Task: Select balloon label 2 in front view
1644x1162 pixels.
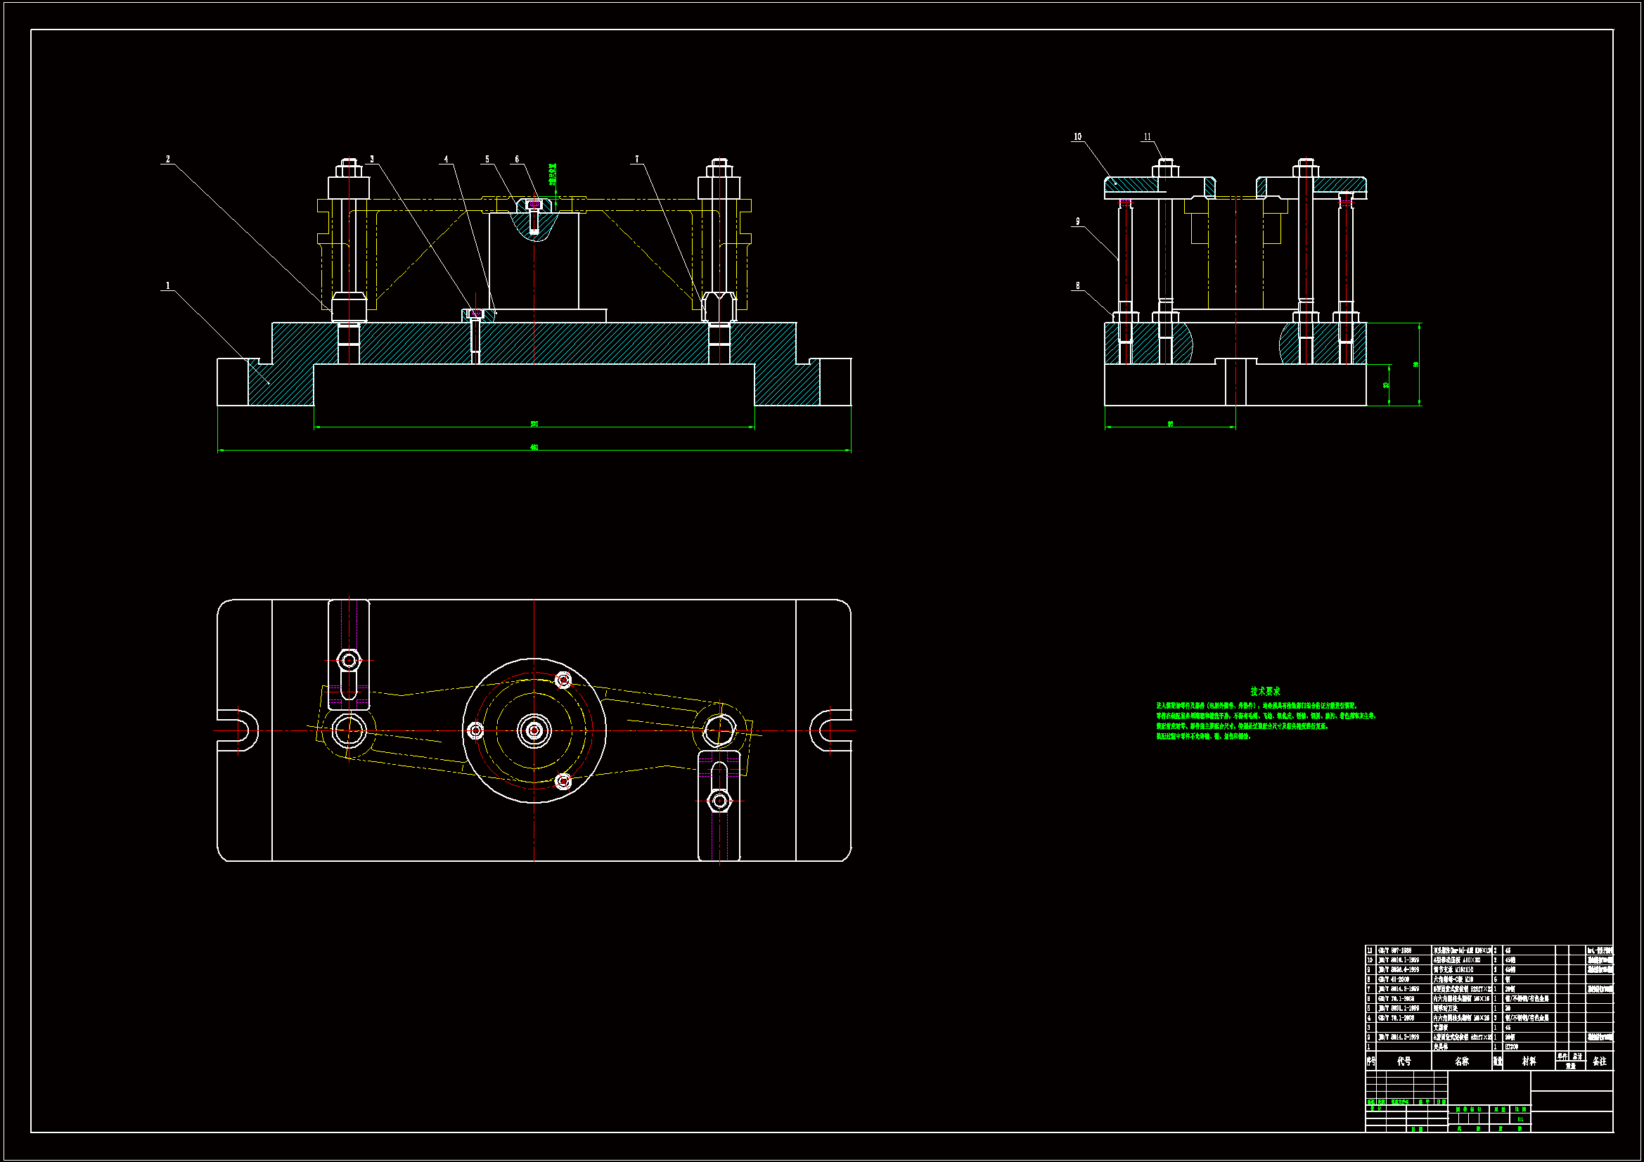Action: (x=168, y=160)
